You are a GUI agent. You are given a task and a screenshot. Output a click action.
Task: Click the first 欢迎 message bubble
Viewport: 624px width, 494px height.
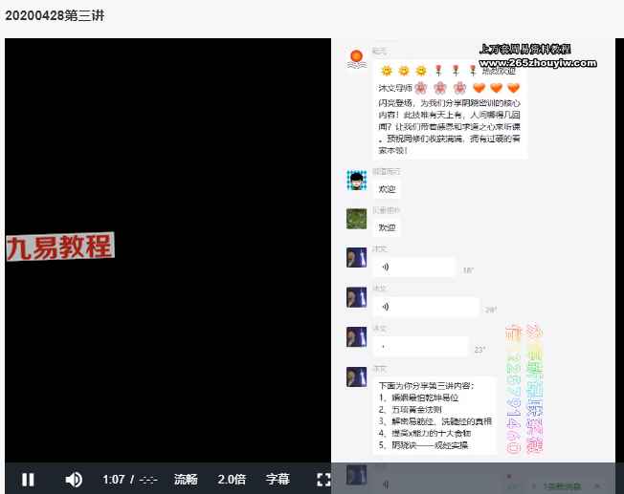coord(387,189)
